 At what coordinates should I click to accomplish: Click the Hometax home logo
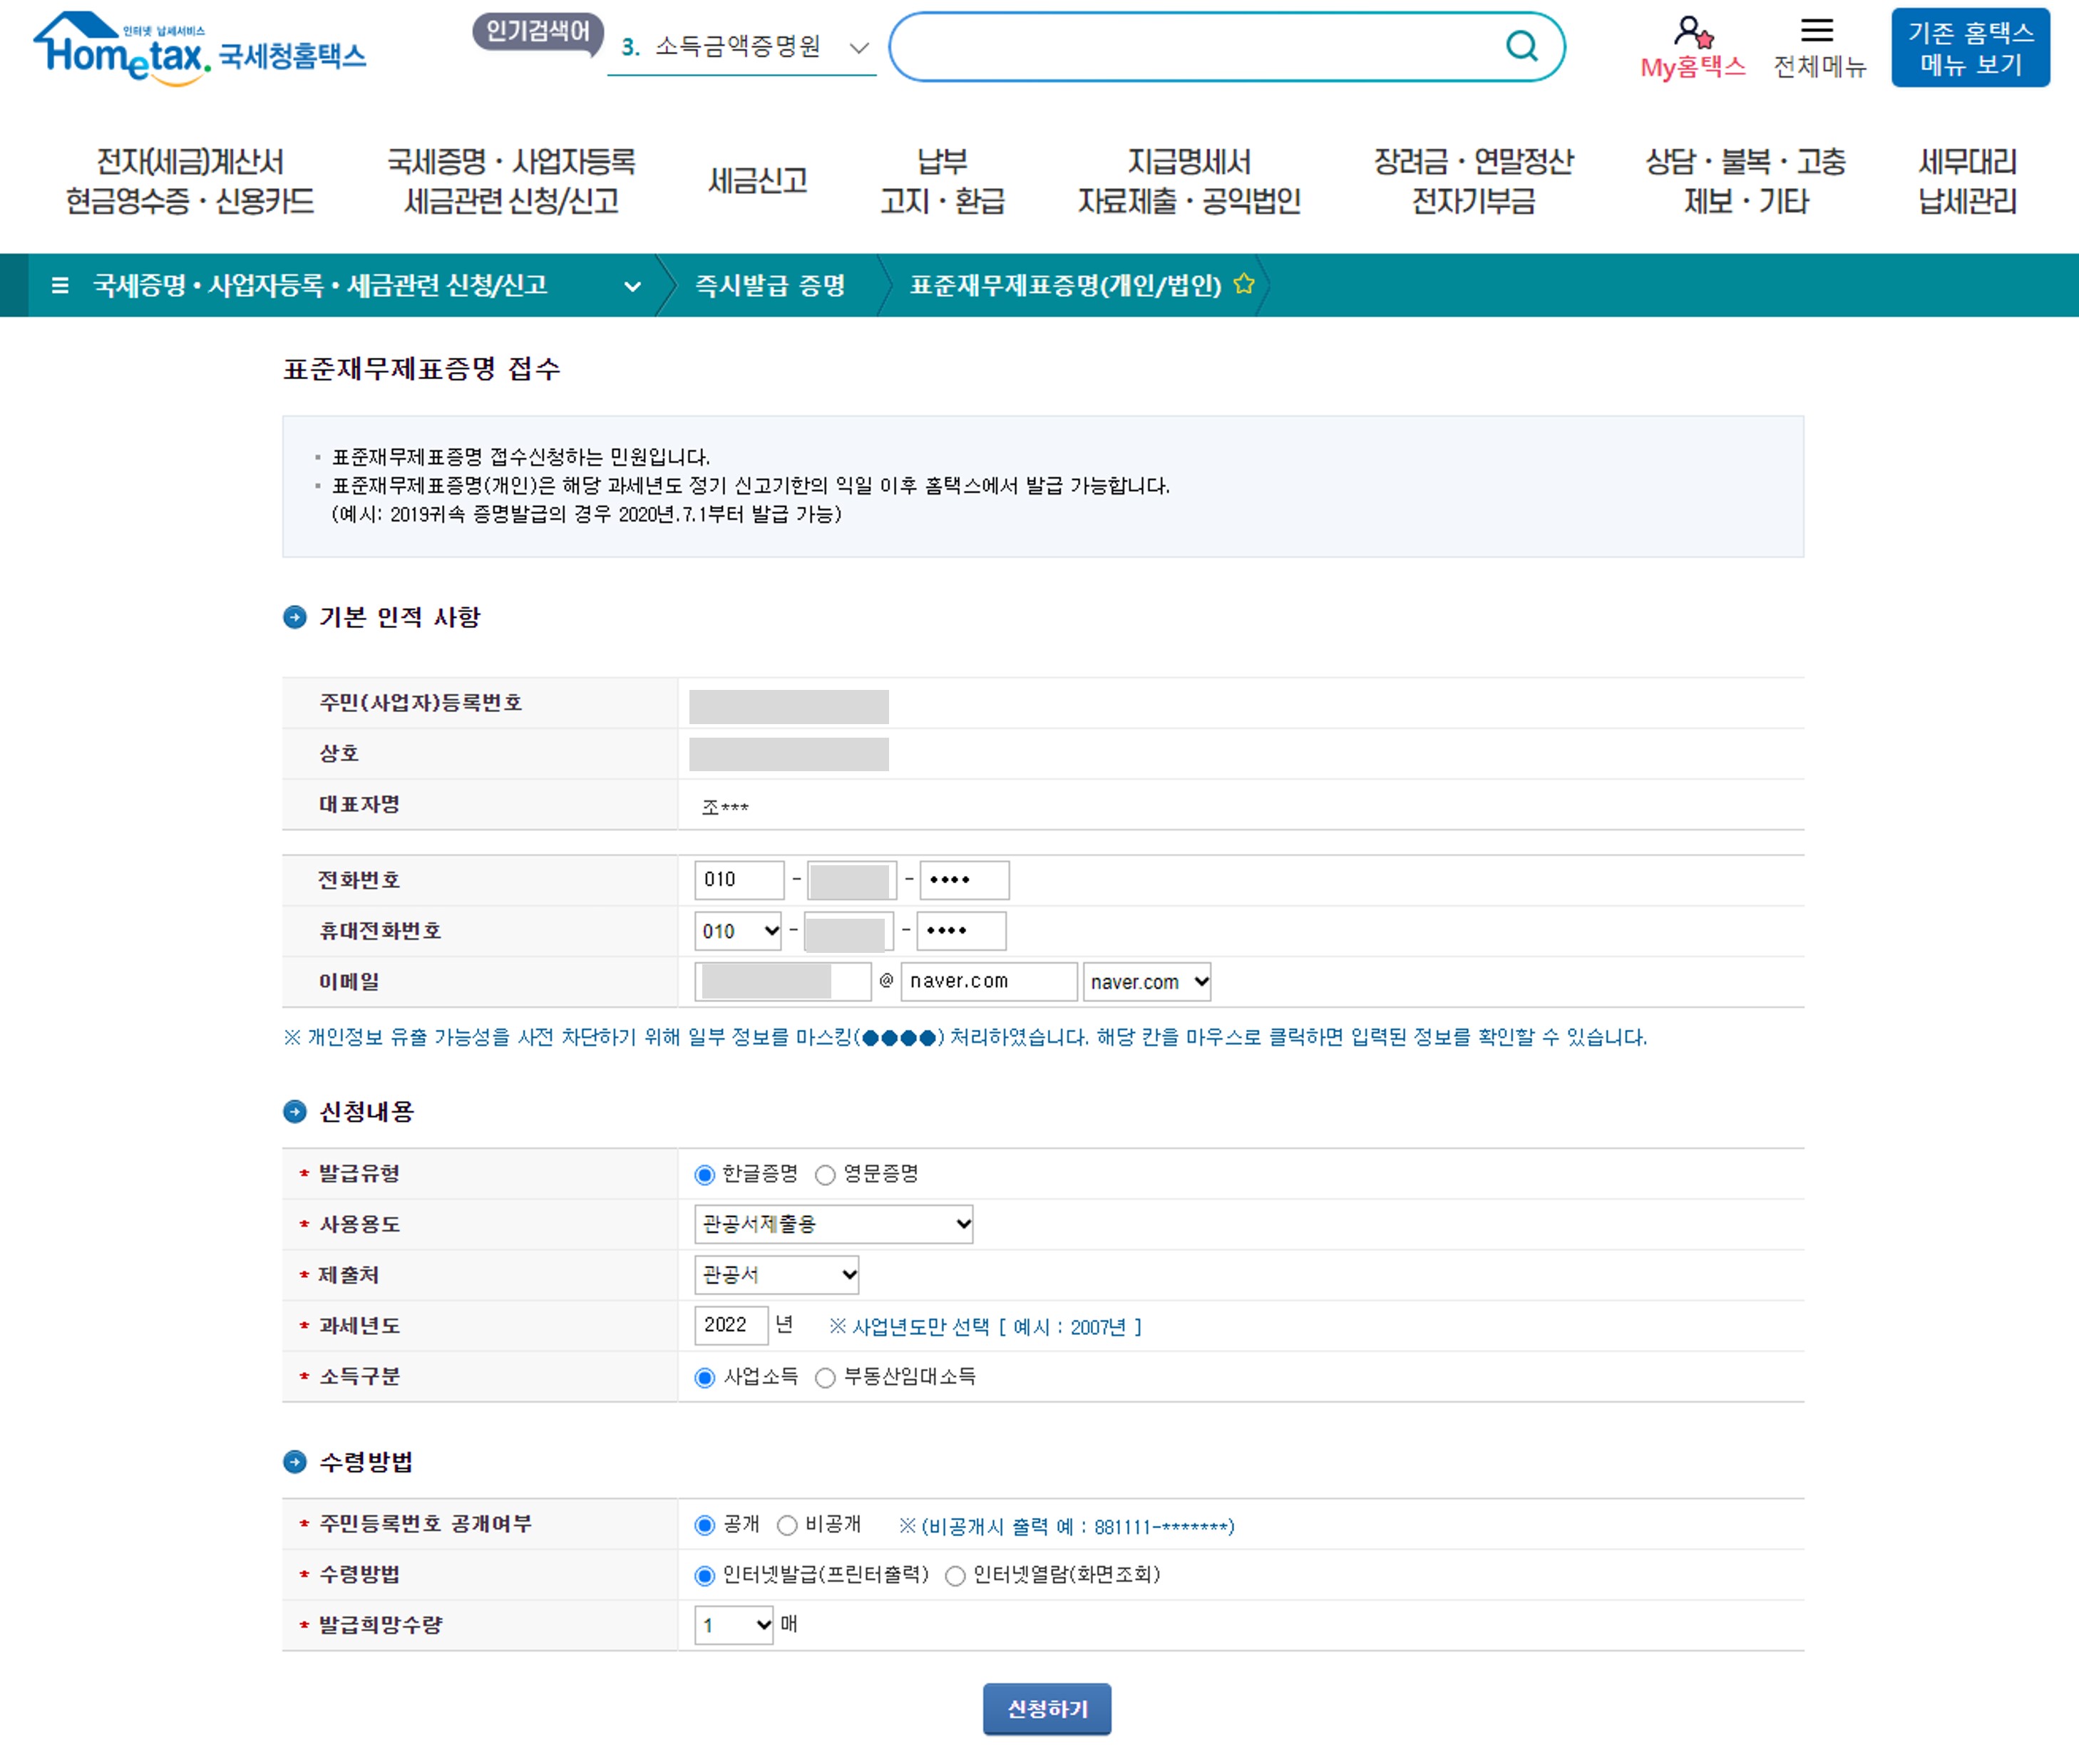[x=199, y=48]
